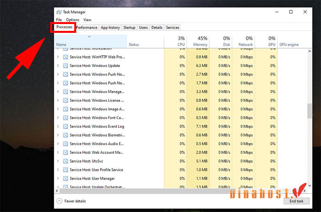Click gear icon for Service Host: Windows Manage...
This screenshot has height=212, width=321.
click(x=65, y=92)
